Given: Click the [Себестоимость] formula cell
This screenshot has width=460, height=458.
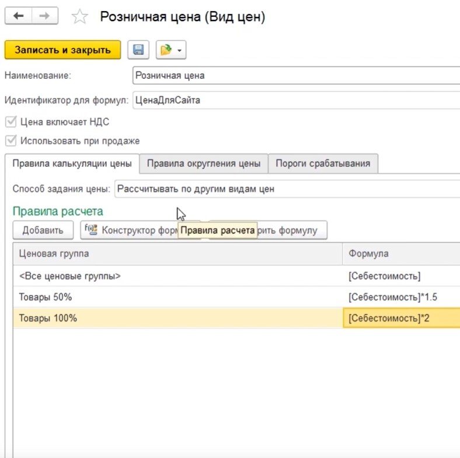Looking at the screenshot, I should tap(401, 276).
